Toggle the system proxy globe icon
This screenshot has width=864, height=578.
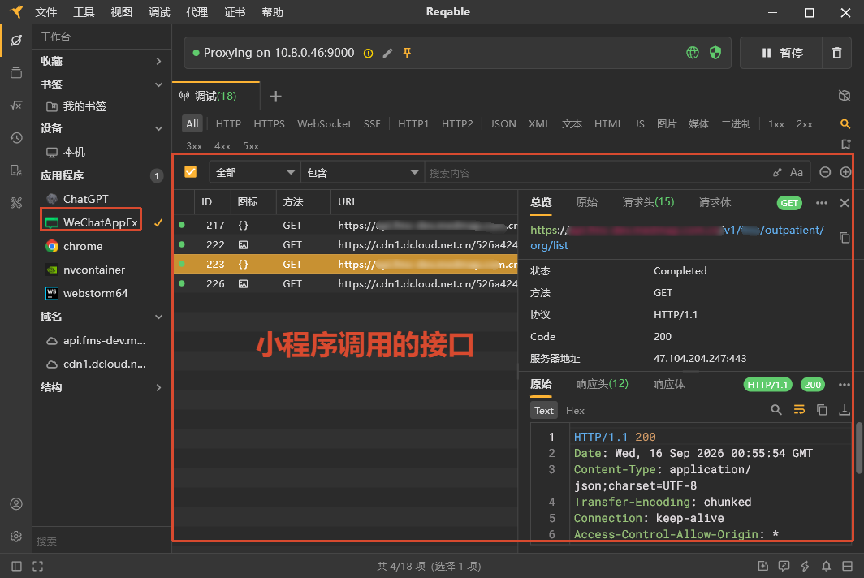693,52
